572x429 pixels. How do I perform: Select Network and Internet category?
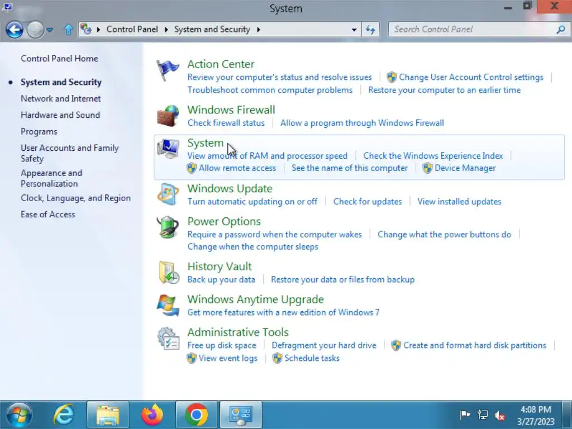coord(61,98)
